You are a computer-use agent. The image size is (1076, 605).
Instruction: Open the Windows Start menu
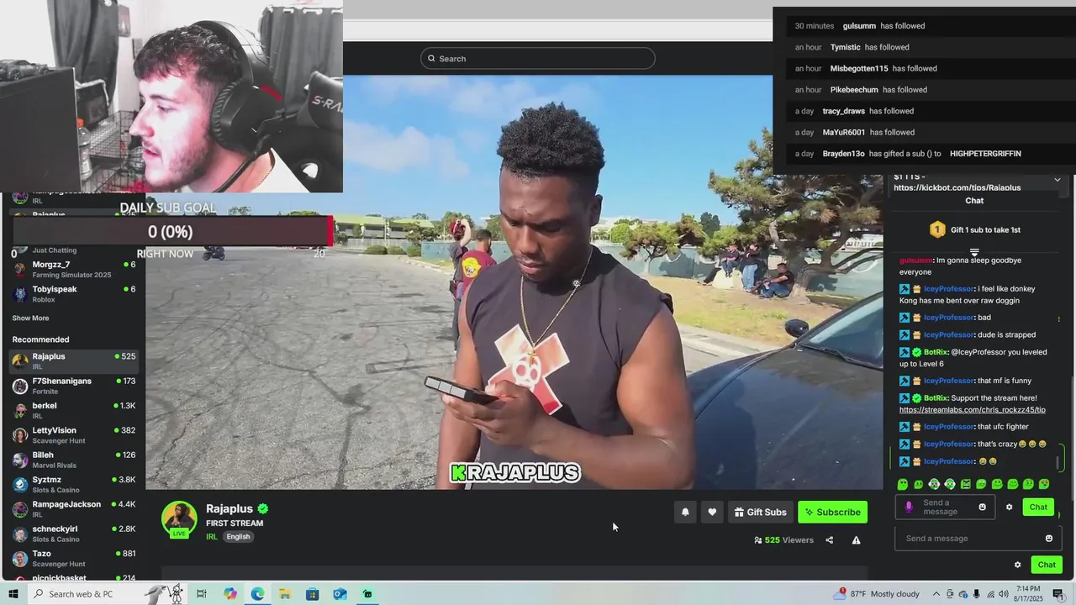pyautogui.click(x=13, y=594)
